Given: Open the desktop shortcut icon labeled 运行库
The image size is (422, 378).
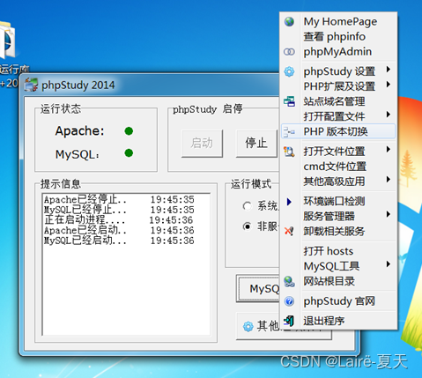Looking at the screenshot, I should [x=7, y=41].
